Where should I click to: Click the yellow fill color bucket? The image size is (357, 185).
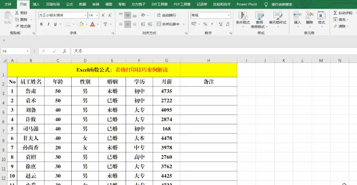point(81,24)
